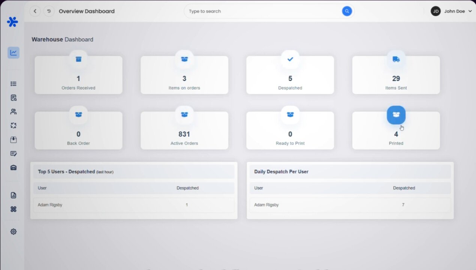The height and width of the screenshot is (270, 476).
Task: Click the history refresh button in header
Action: 49,11
